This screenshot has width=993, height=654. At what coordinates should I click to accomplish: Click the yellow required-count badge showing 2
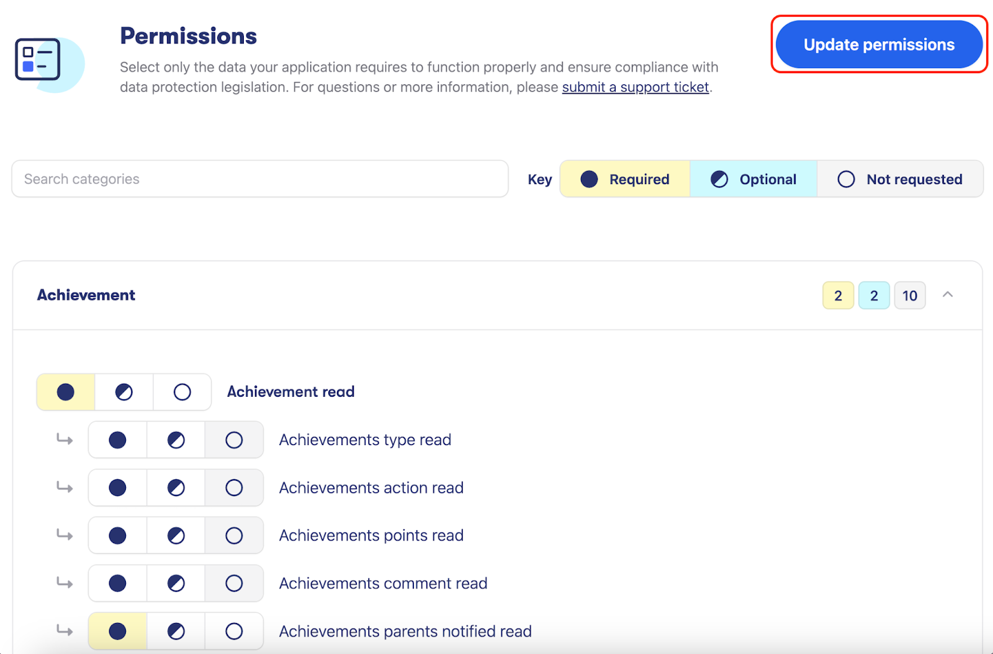[838, 295]
